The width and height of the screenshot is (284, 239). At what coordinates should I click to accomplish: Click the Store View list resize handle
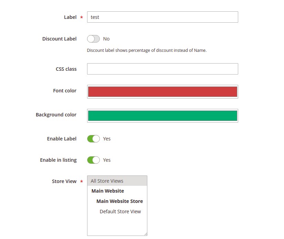click(146, 234)
